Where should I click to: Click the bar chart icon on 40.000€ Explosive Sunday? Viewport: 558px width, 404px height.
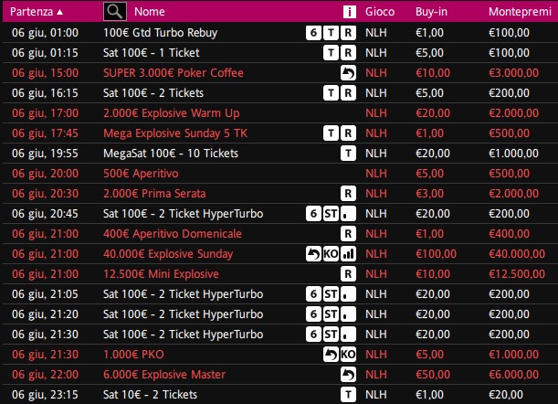[x=348, y=254]
